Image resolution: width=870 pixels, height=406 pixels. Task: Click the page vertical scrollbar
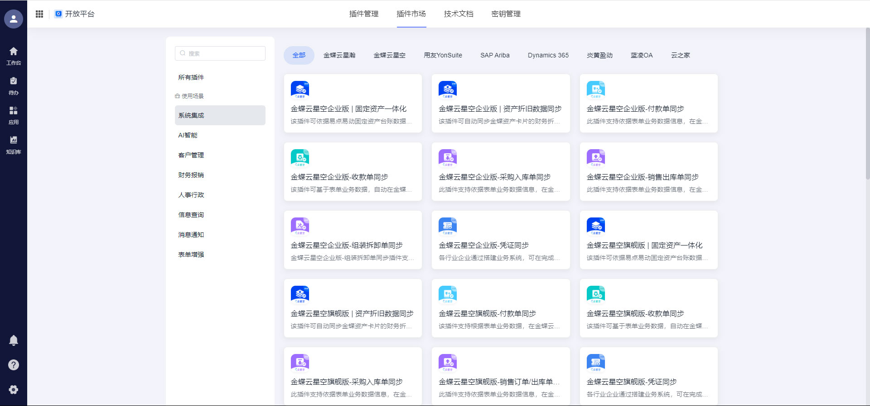pos(867,104)
